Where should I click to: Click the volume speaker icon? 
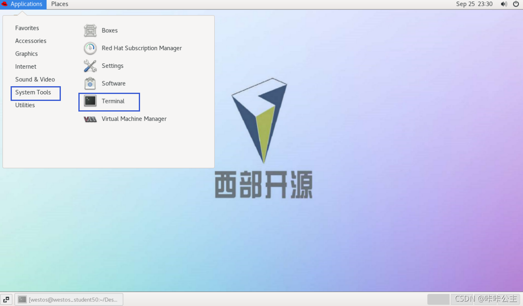coord(504,4)
